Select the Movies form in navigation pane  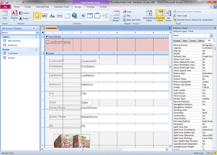[11, 58]
